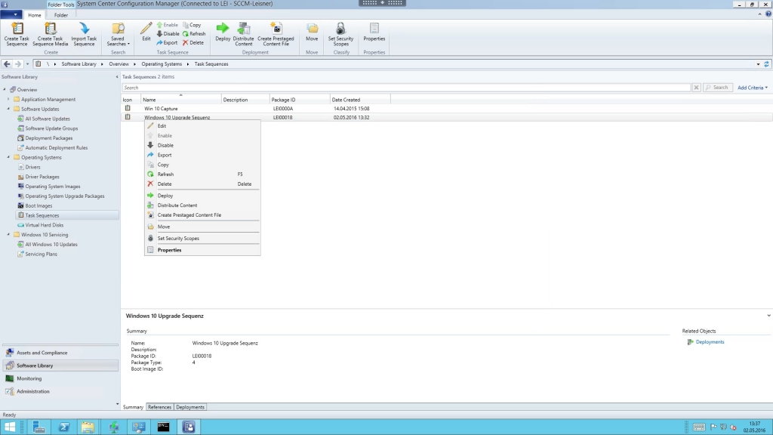Click Create Task Sequence ribbon icon

17,34
